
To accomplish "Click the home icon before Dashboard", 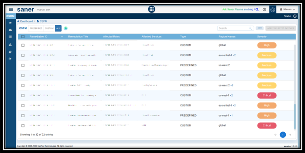I will pyautogui.click(x=18, y=21).
